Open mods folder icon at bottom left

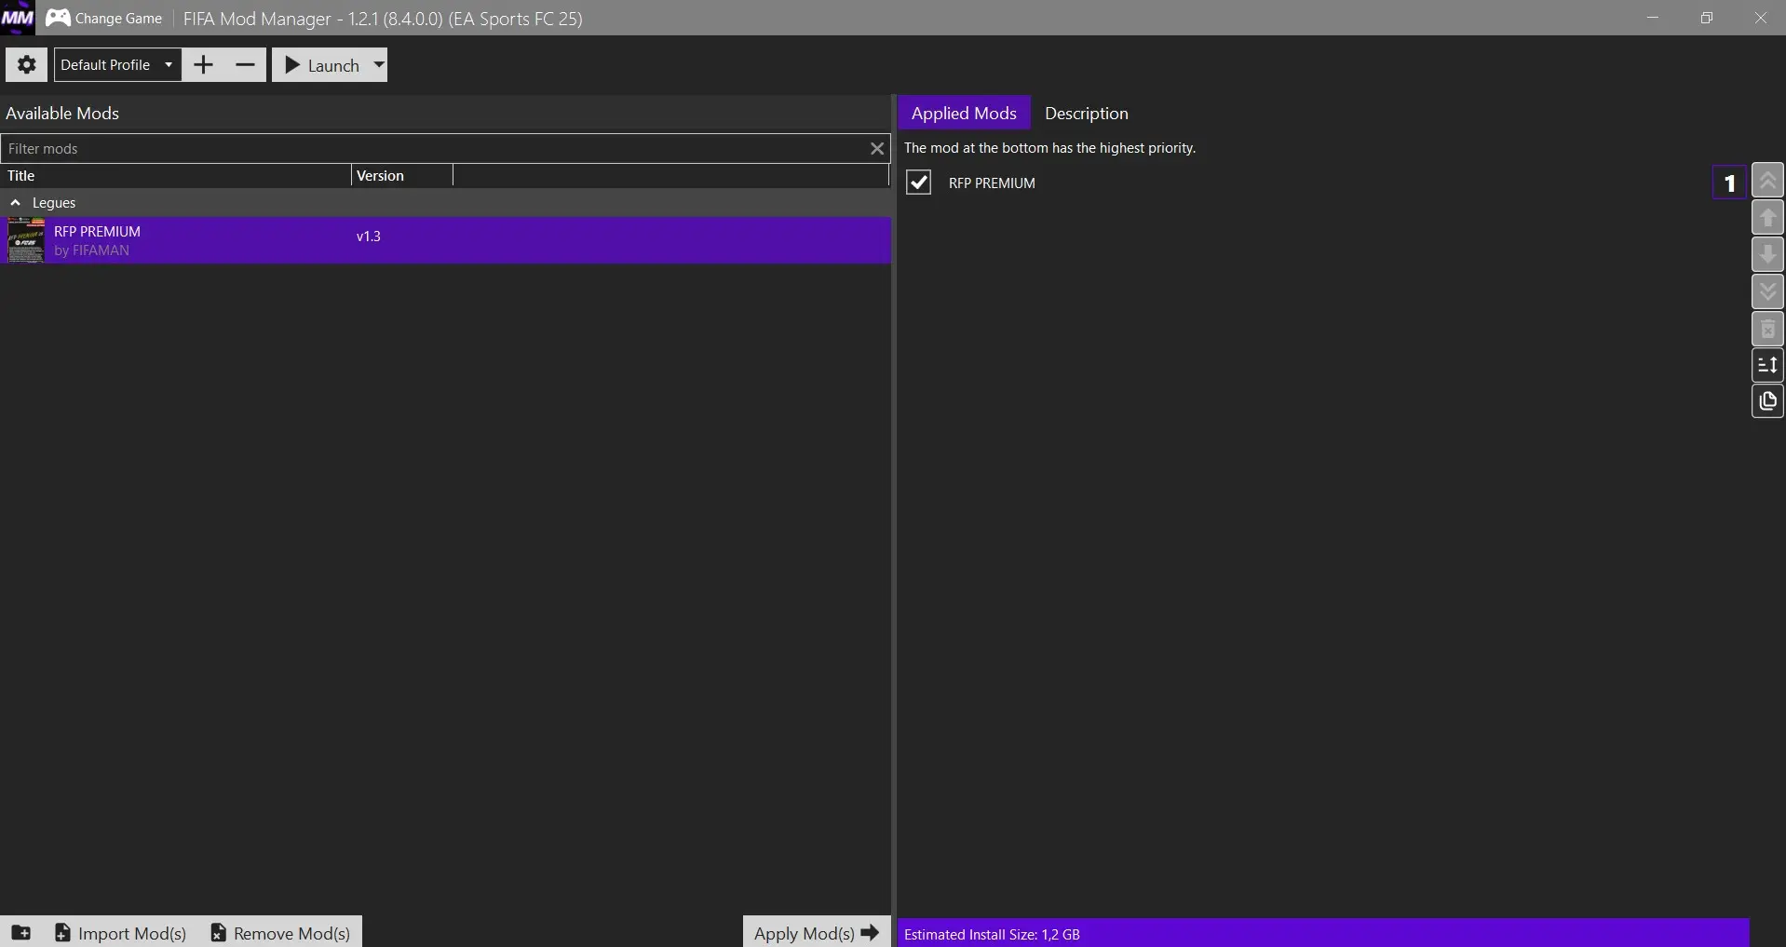20,932
